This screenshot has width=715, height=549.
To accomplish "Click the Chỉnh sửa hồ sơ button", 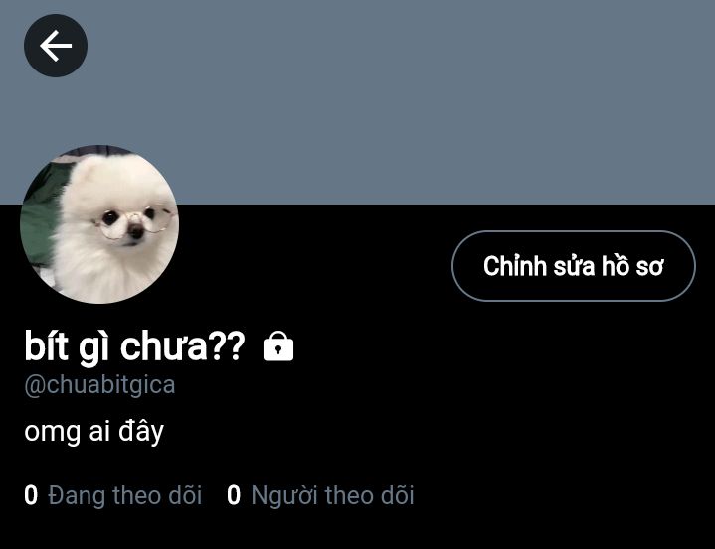I will (574, 266).
